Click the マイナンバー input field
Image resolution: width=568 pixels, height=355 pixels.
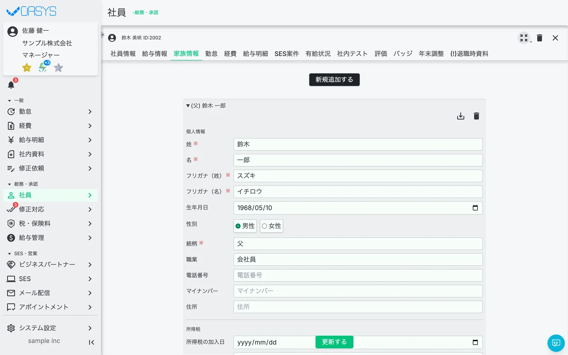[x=358, y=291]
